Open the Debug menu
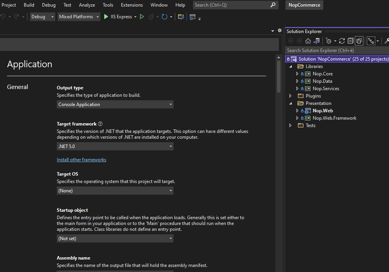 pyautogui.click(x=49, y=5)
